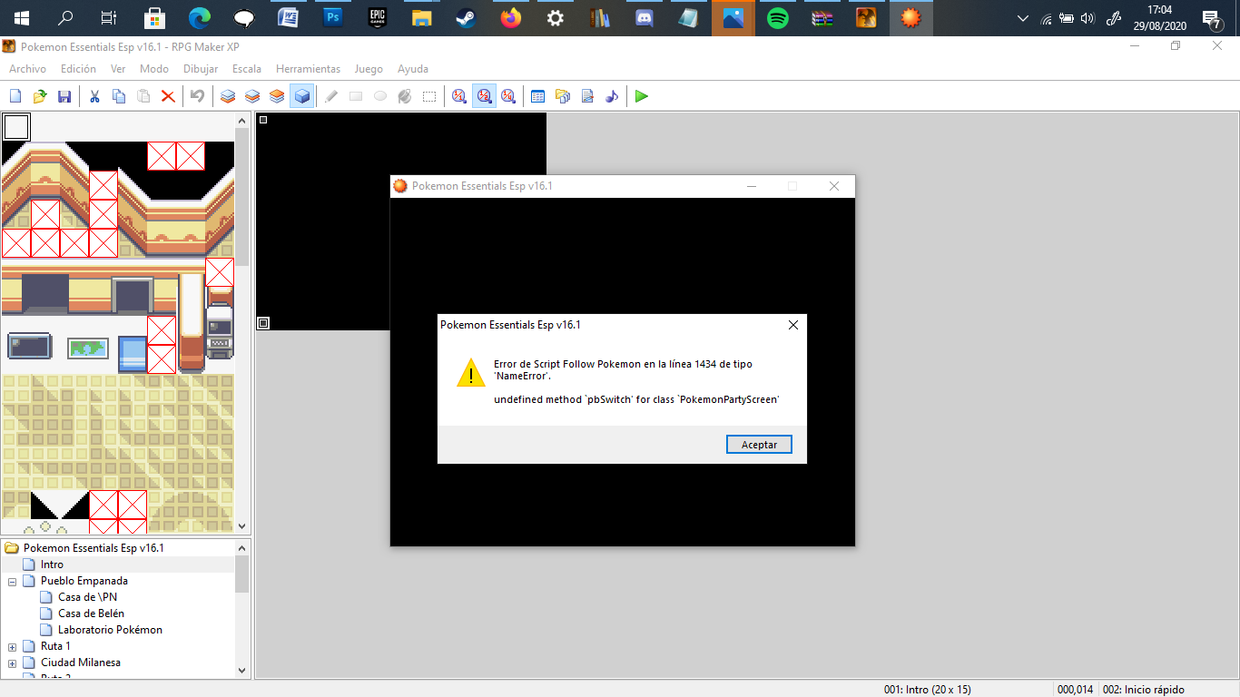Viewport: 1240px width, 697px height.
Task: Click the red Delete X icon
Action: (168, 96)
